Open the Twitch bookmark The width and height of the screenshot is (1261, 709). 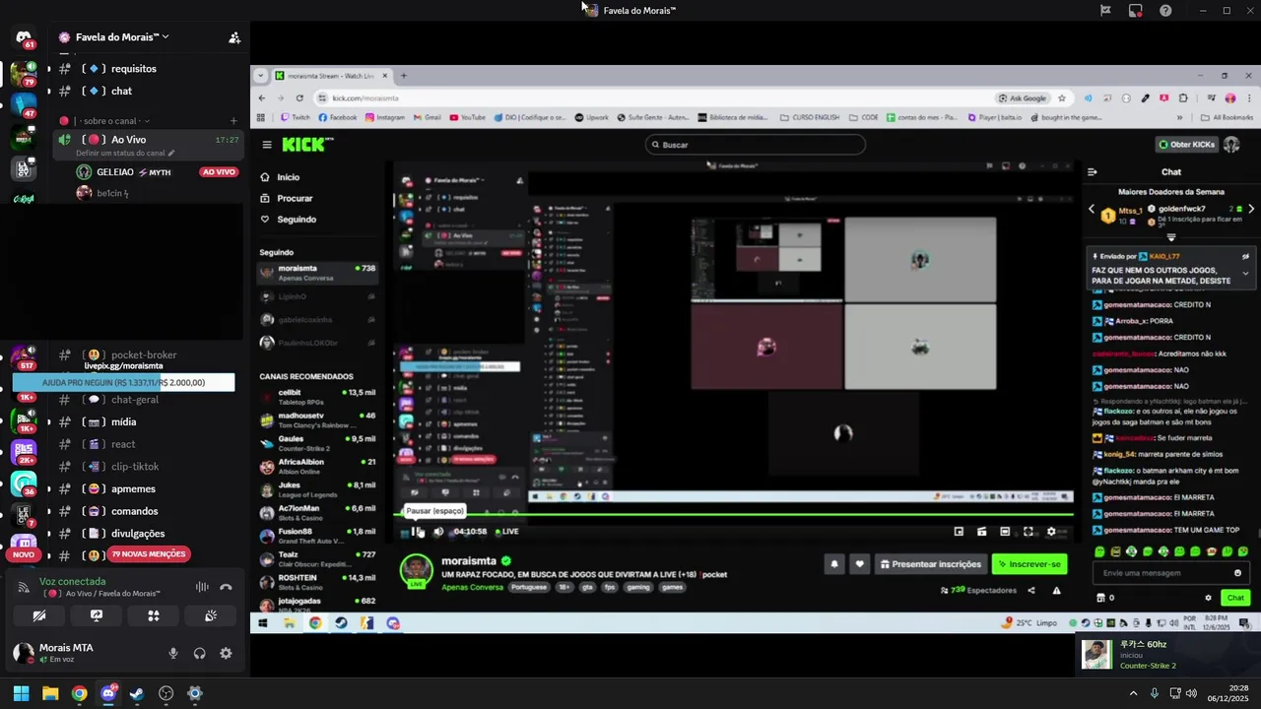pyautogui.click(x=296, y=117)
